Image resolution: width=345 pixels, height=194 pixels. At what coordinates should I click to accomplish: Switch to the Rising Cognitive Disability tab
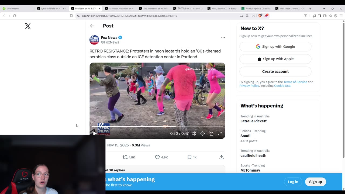tap(257, 9)
